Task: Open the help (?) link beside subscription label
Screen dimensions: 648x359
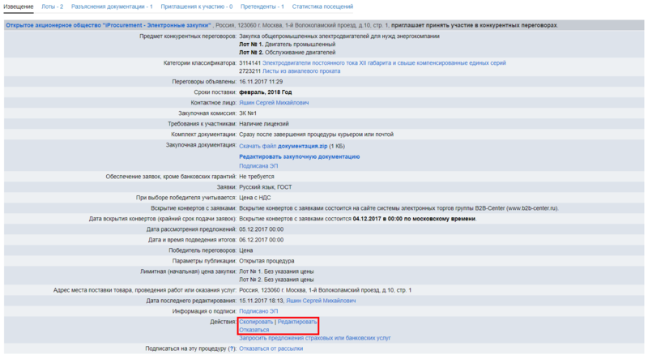Action: click(x=232, y=348)
